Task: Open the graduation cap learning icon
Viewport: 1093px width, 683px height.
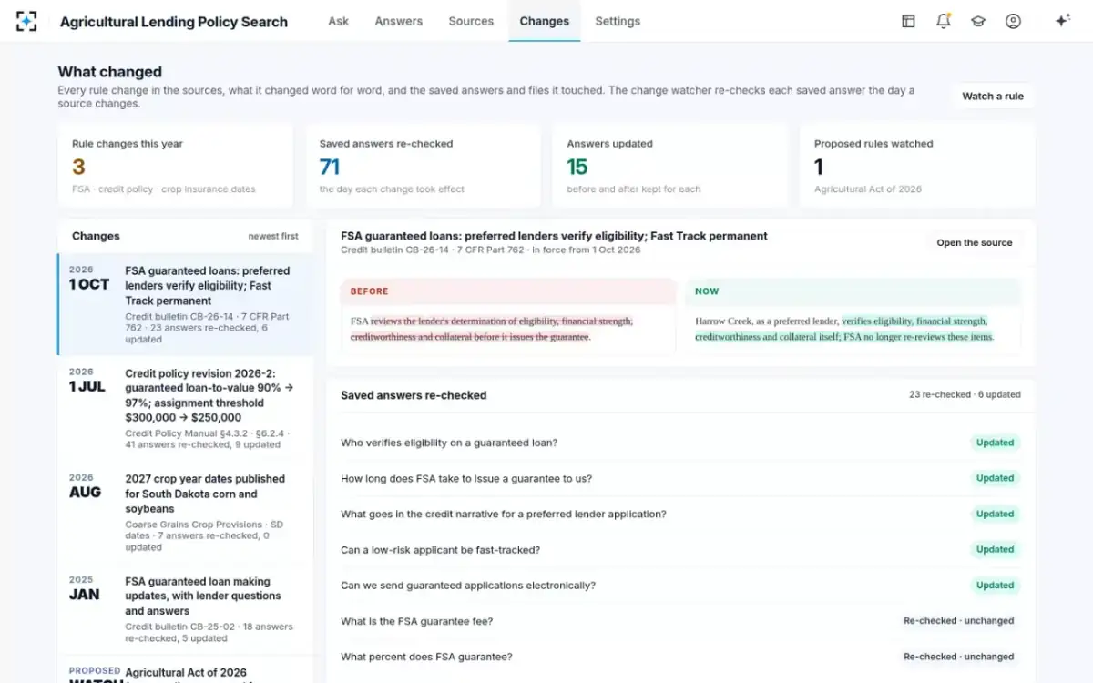Action: coord(978,21)
